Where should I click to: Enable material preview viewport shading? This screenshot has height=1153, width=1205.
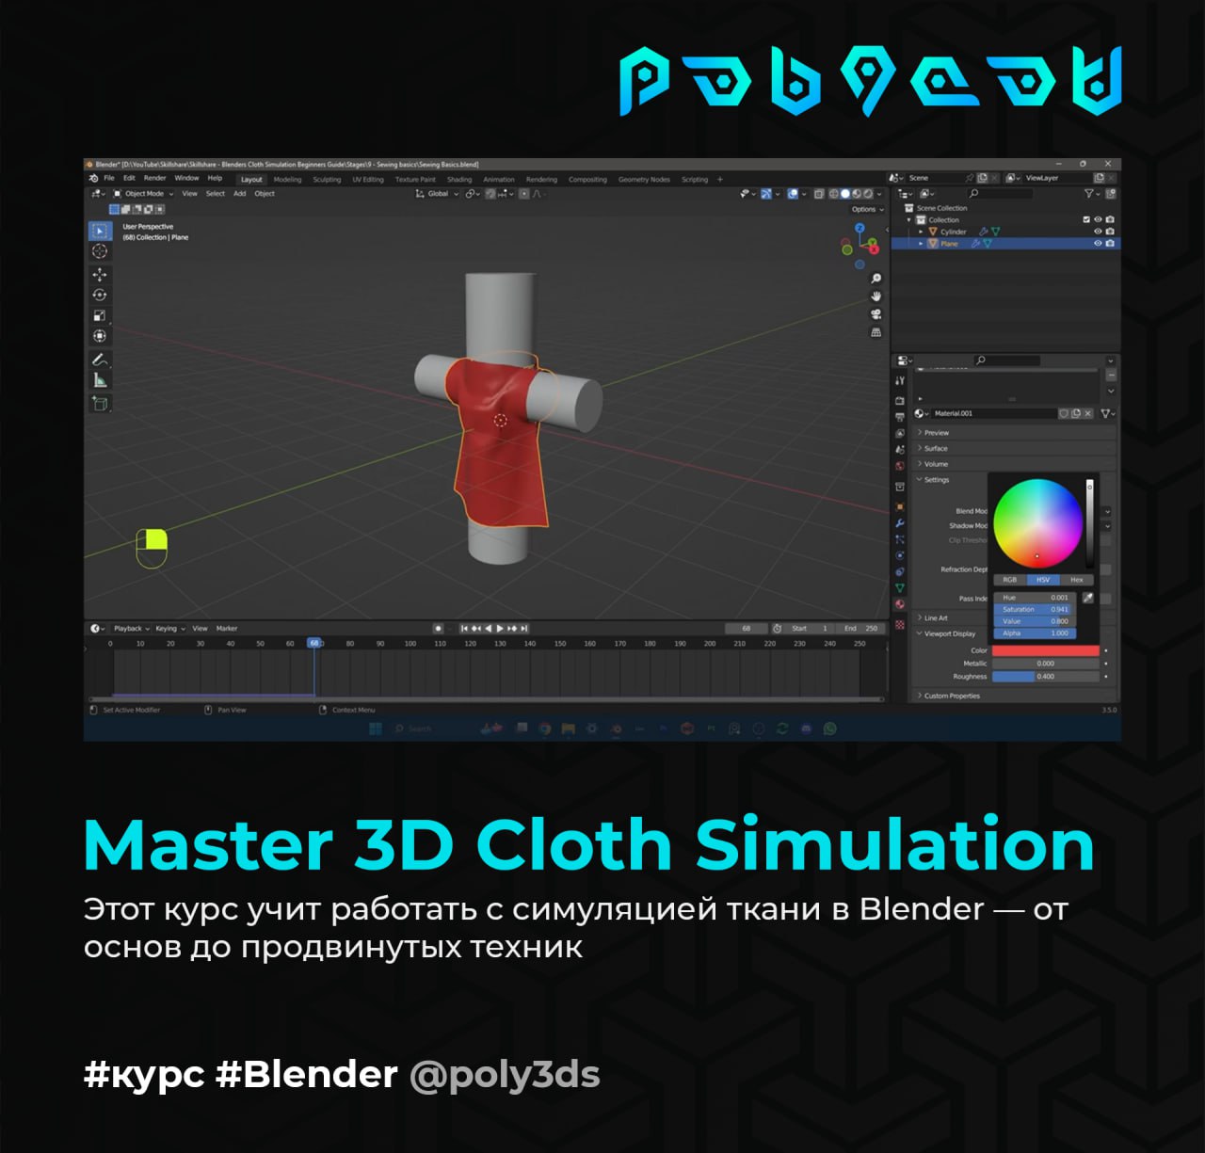(856, 194)
